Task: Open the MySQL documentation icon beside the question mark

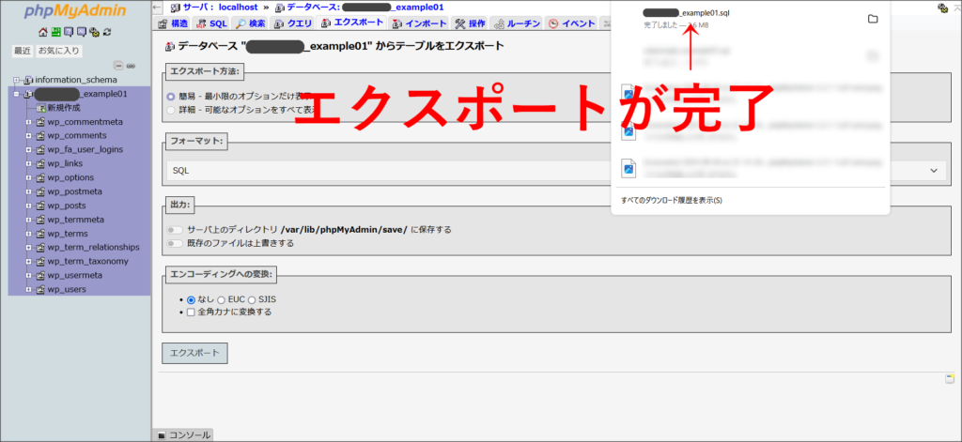Action: [x=82, y=32]
